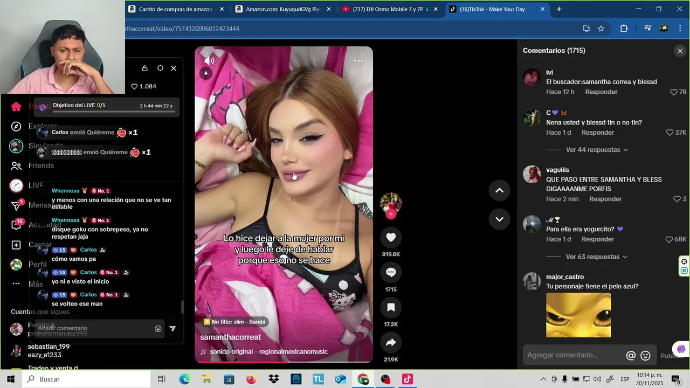Viewport: 690px width, 388px height.
Task: Reply to vaguiiis comment
Action: point(605,199)
